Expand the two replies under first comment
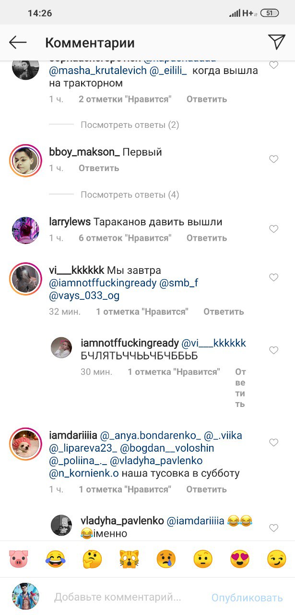The height and width of the screenshot is (615, 295). [x=130, y=125]
